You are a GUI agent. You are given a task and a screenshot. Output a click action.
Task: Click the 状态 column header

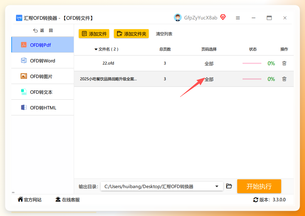click(x=253, y=49)
